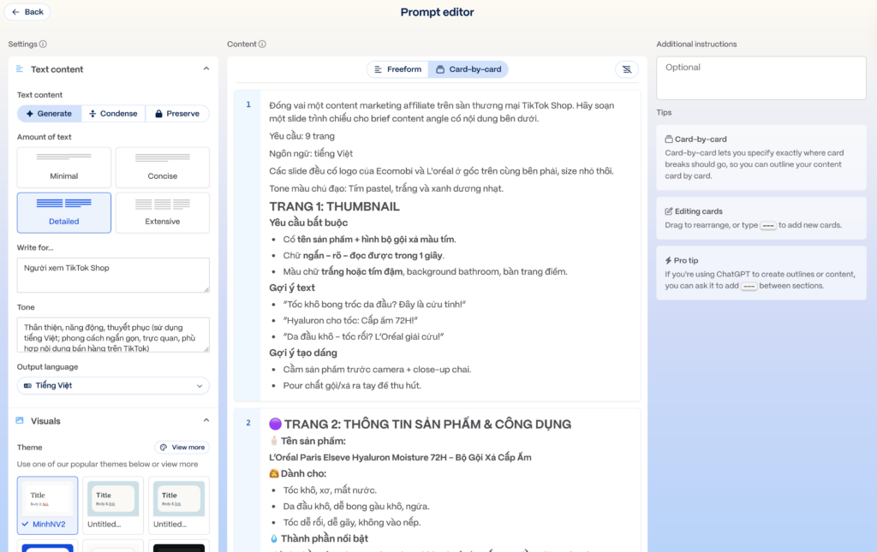The image size is (877, 552).
Task: Click the clear formatting icon above content
Action: [x=627, y=69]
